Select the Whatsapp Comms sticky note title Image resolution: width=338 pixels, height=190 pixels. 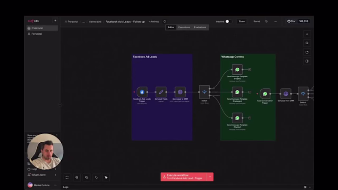[x=232, y=57]
